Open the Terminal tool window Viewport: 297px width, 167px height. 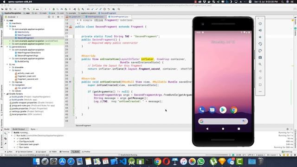tap(65, 152)
